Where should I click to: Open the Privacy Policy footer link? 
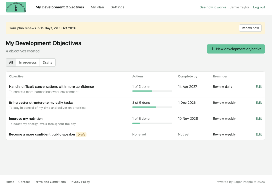point(80,182)
